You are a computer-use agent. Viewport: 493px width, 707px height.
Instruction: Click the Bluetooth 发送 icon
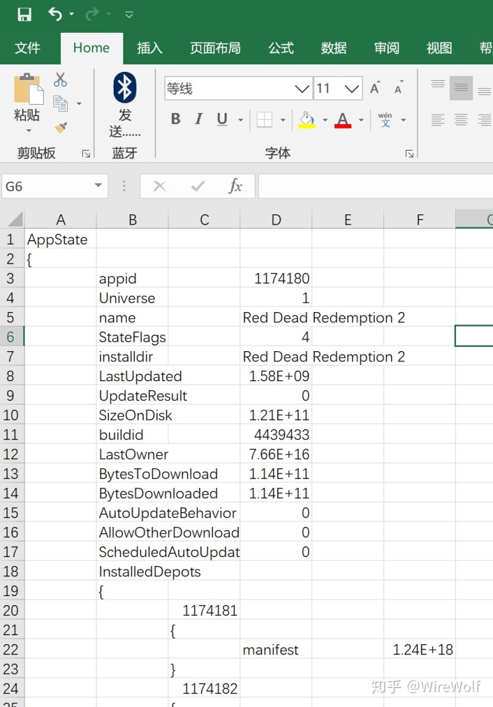pyautogui.click(x=125, y=88)
